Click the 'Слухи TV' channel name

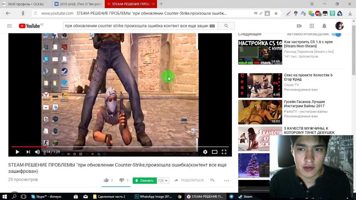291,85
